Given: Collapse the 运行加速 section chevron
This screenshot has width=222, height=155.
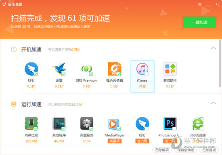Looking at the screenshot, I should pos(213,103).
